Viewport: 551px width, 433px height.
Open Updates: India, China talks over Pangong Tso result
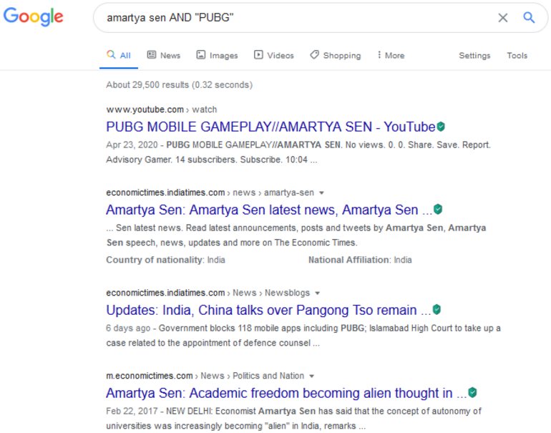pyautogui.click(x=268, y=311)
